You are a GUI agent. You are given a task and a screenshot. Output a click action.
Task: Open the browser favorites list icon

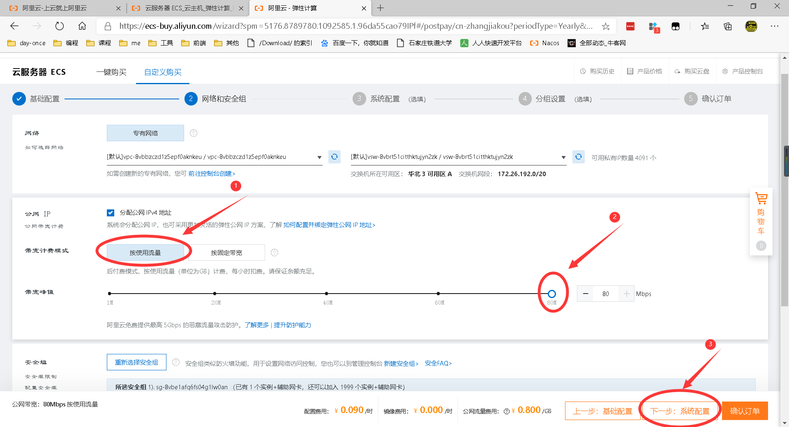pyautogui.click(x=705, y=26)
